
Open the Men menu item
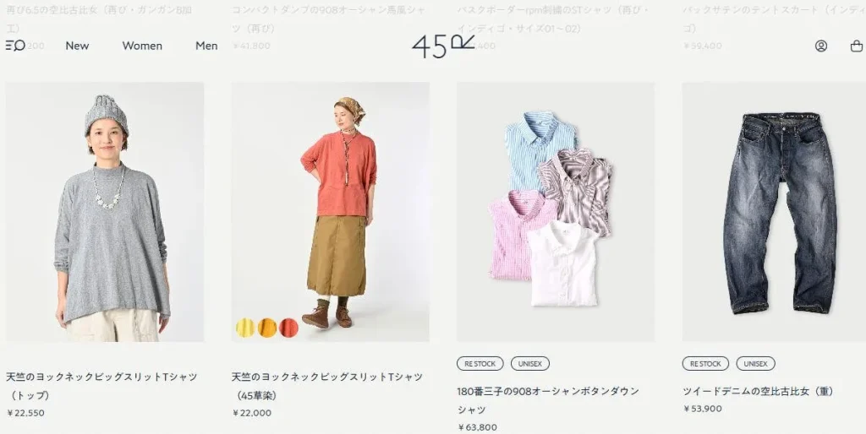coord(206,46)
